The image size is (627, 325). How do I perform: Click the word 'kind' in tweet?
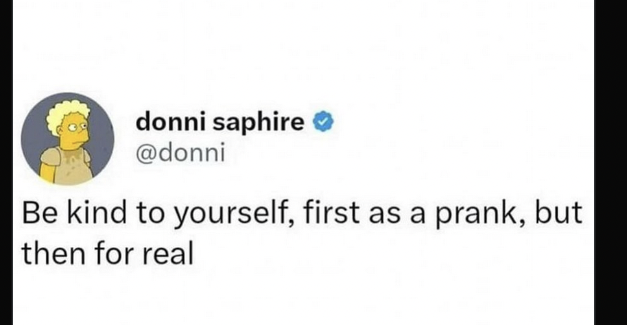(x=96, y=213)
